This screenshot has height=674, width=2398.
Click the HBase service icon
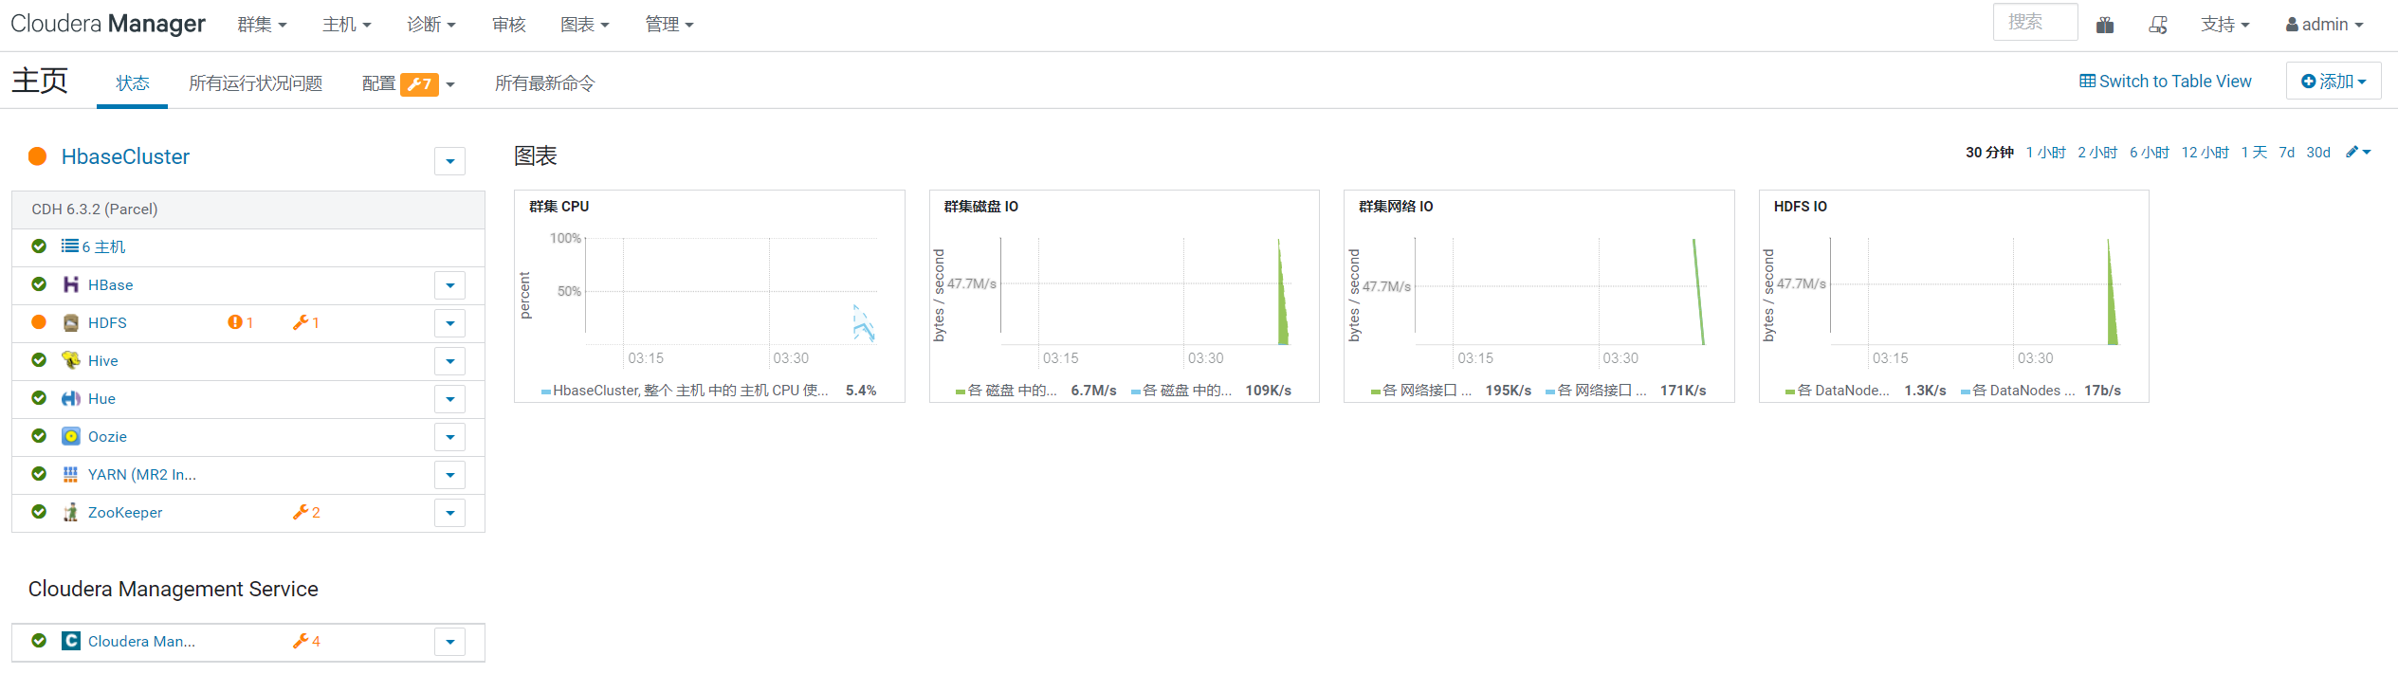[x=70, y=284]
